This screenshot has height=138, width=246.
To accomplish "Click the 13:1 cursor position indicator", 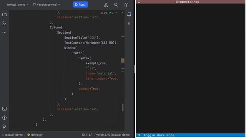I will 84,135.
